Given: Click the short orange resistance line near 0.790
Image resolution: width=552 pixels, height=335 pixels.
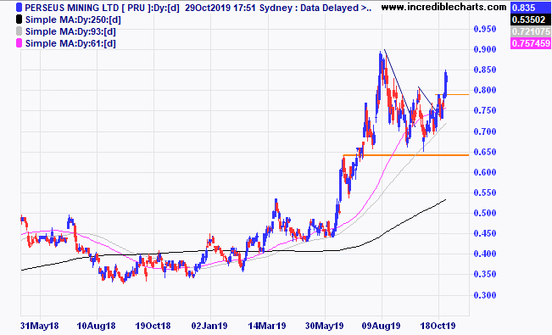Looking at the screenshot, I should point(452,94).
